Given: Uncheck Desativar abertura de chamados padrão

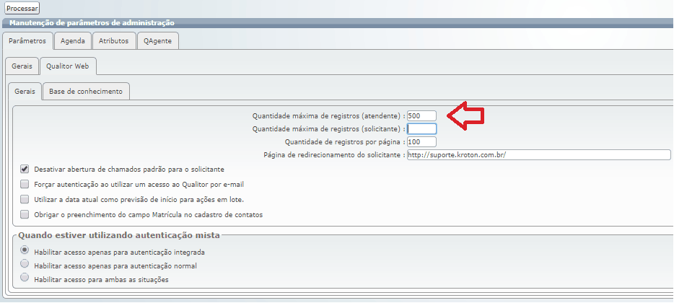Looking at the screenshot, I should pyautogui.click(x=25, y=169).
